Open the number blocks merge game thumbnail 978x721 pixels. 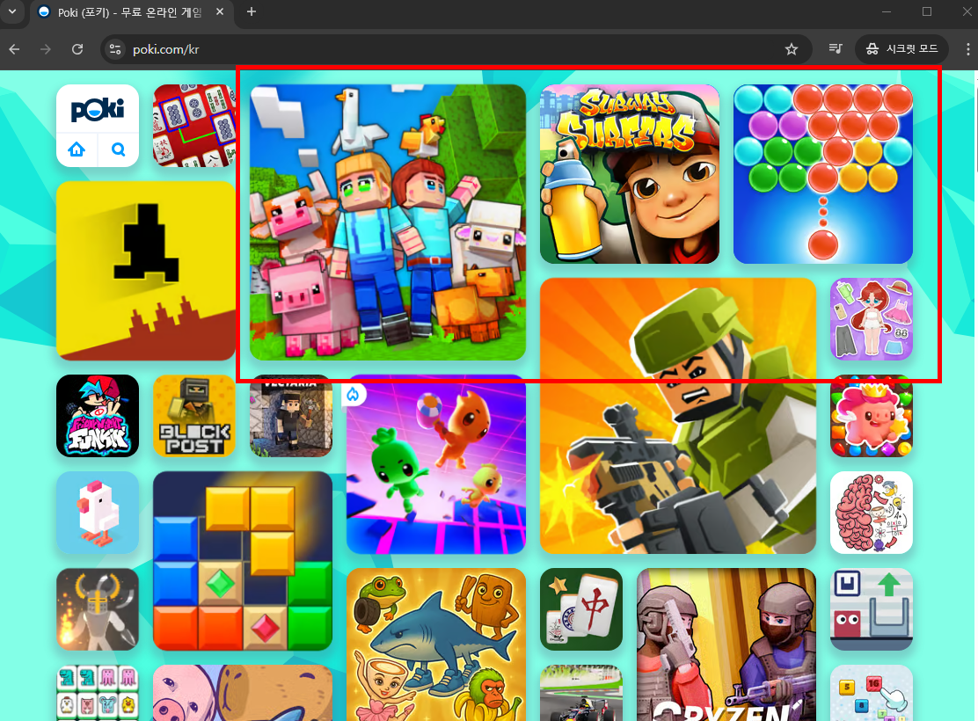[x=872, y=693]
